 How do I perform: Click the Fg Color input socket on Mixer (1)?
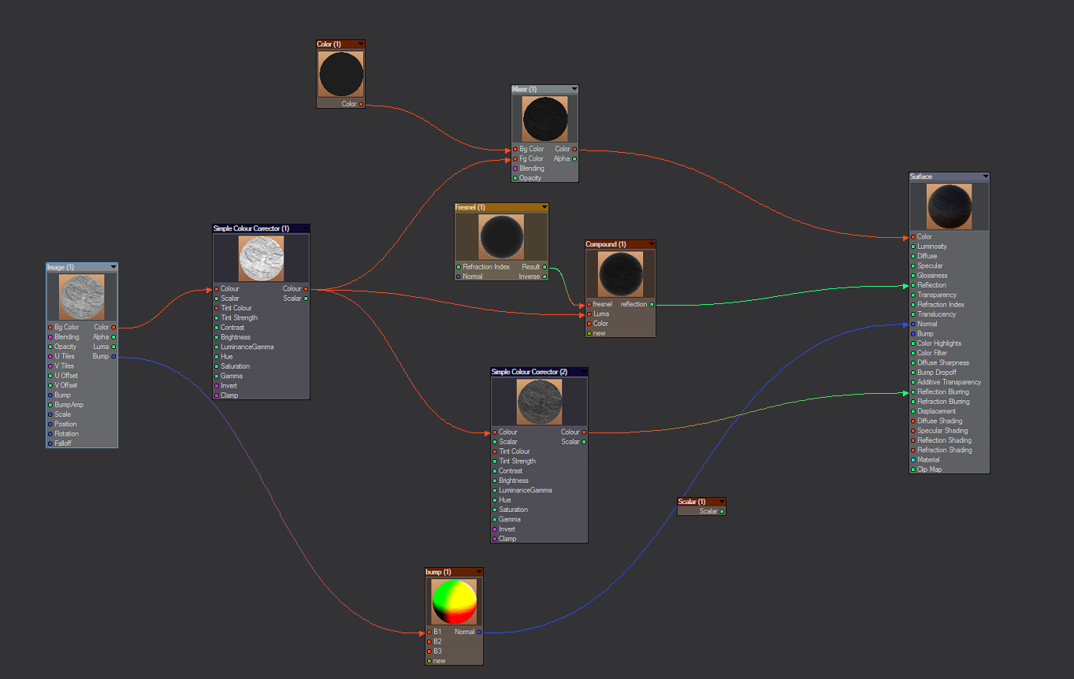point(515,159)
